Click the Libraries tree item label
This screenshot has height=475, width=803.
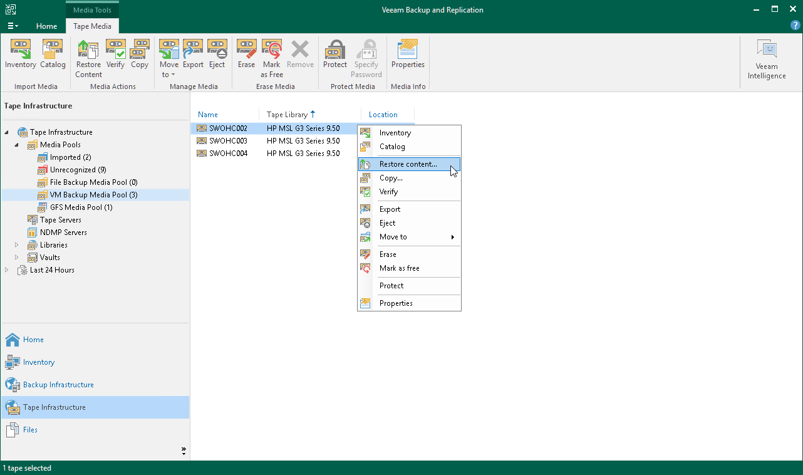54,245
